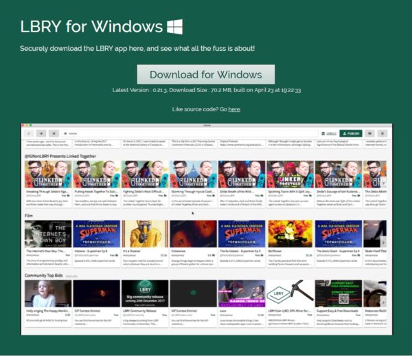The height and width of the screenshot is (356, 412).
Task: Open 'Putting Heads Together To Solv' thumbnail
Action: click(96, 174)
